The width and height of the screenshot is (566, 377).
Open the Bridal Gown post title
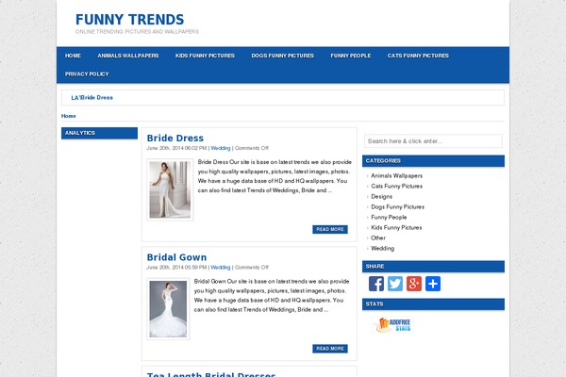tap(176, 257)
